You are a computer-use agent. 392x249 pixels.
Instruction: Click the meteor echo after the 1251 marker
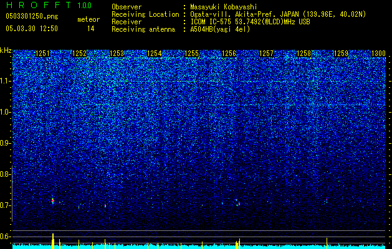coord(53,200)
